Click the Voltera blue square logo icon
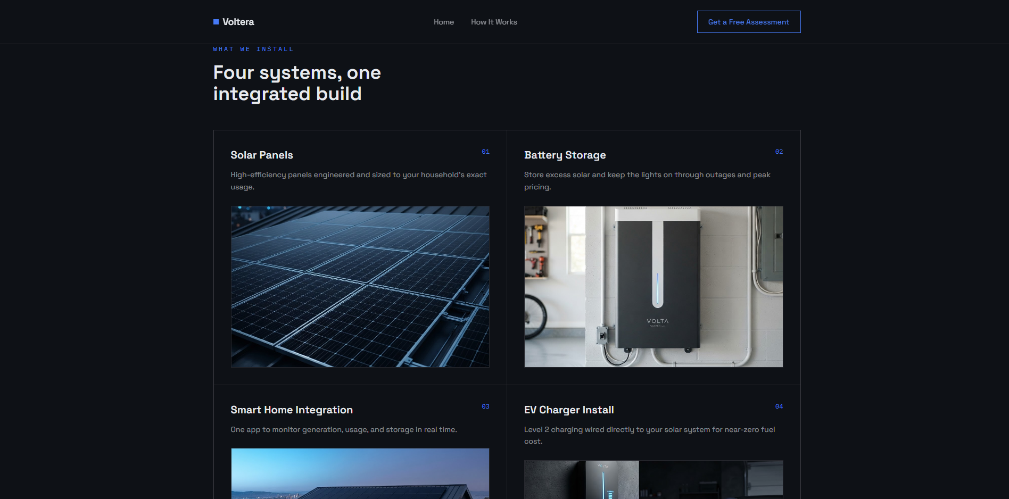The width and height of the screenshot is (1009, 499). point(216,22)
